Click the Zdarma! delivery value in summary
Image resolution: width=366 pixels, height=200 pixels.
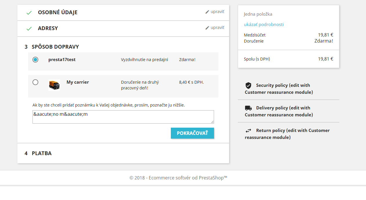[x=324, y=41]
